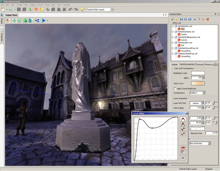Click delete point icon in Curve Editor

[x=183, y=147]
